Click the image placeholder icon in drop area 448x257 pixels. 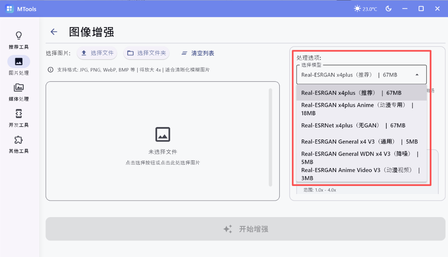(163, 134)
